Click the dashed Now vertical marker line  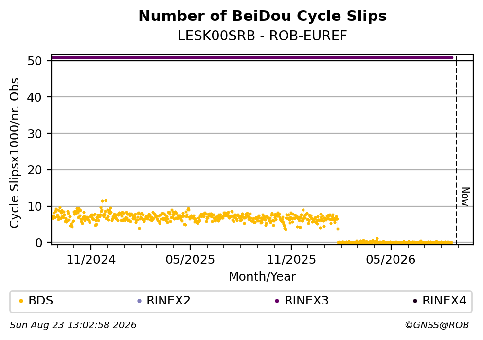[x=456, y=150]
